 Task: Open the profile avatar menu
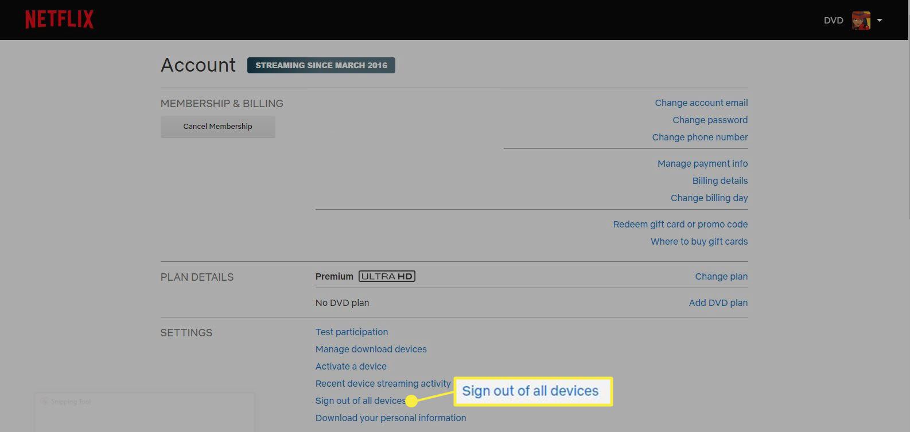pos(861,21)
